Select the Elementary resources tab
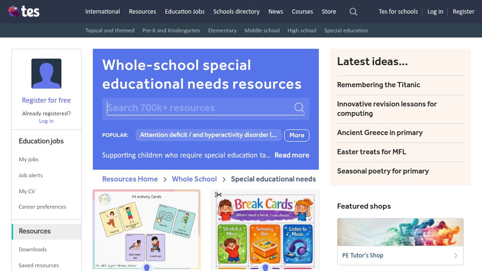The height and width of the screenshot is (271, 482). [x=222, y=30]
